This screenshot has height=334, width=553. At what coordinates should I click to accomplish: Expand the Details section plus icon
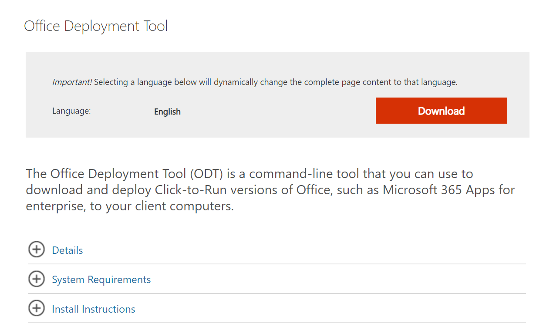pyautogui.click(x=37, y=250)
